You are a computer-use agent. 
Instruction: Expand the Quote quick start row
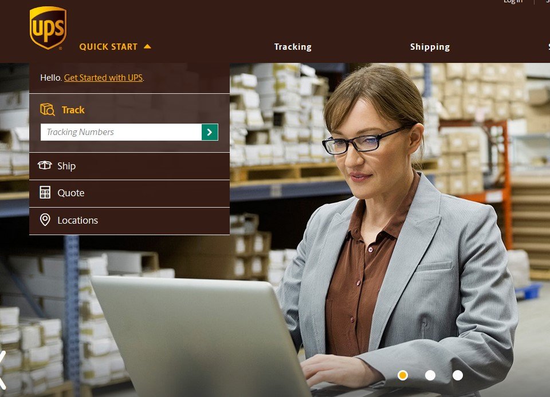129,193
